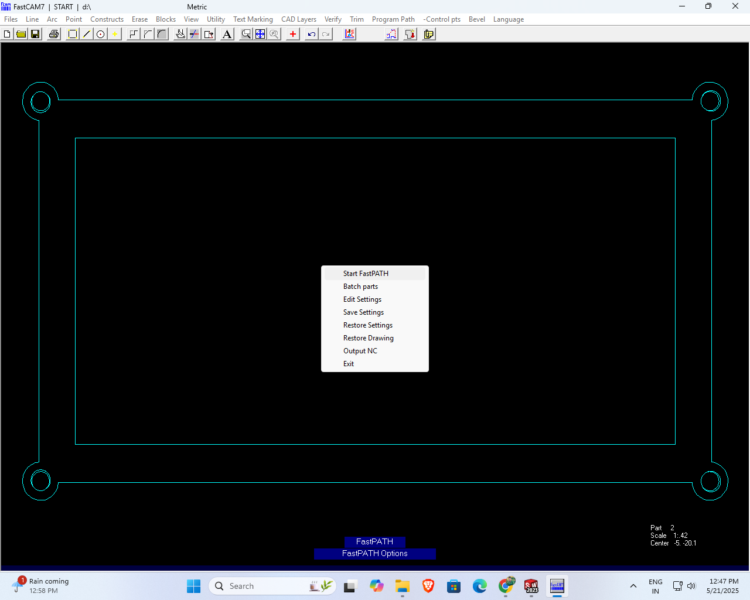Click the Save floppy disk icon
This screenshot has height=600, width=750.
35,34
